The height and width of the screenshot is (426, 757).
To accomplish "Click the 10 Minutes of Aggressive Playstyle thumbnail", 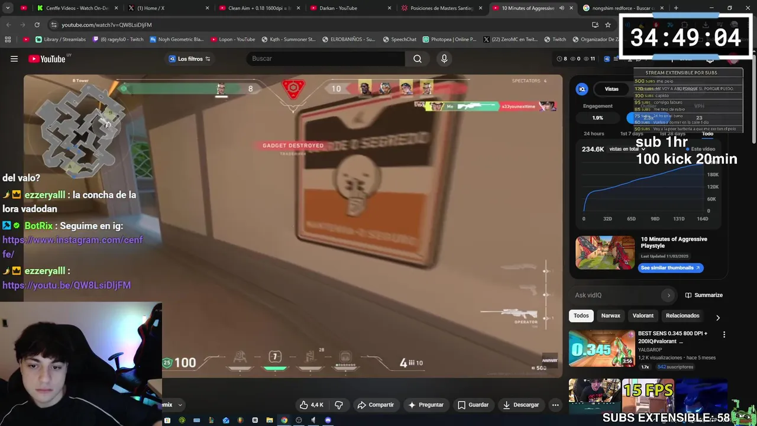I will pos(605,253).
